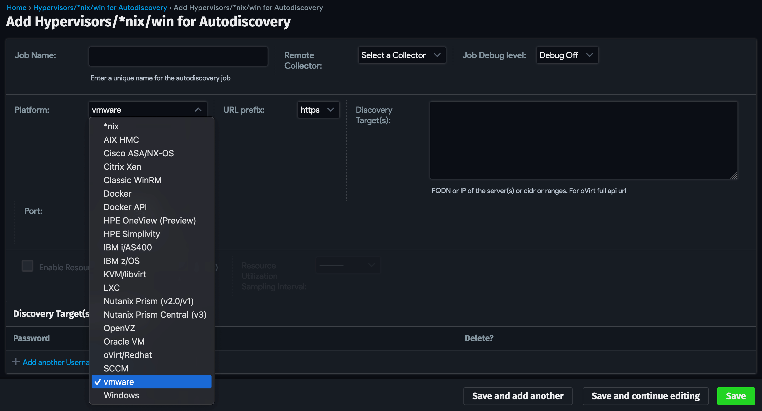762x411 pixels.
Task: Open the Resource Utilization Sampling Interval dropdown
Action: [348, 265]
